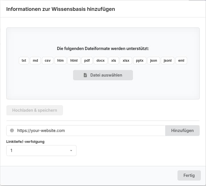Select the html format tag
Screen dimensions: 206x186
pyautogui.click(x=74, y=61)
